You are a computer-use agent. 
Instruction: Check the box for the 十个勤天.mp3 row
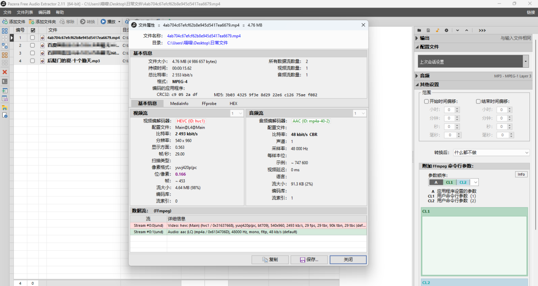click(x=32, y=61)
